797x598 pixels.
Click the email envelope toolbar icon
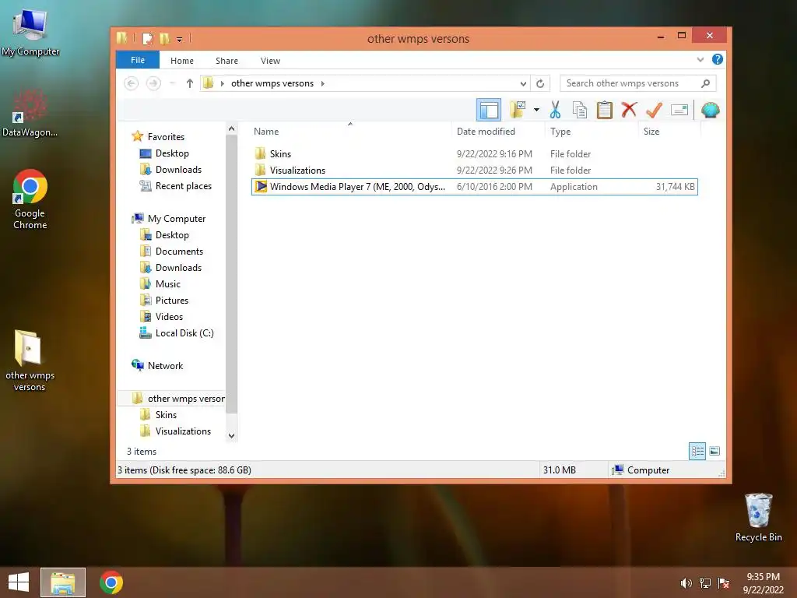(679, 110)
